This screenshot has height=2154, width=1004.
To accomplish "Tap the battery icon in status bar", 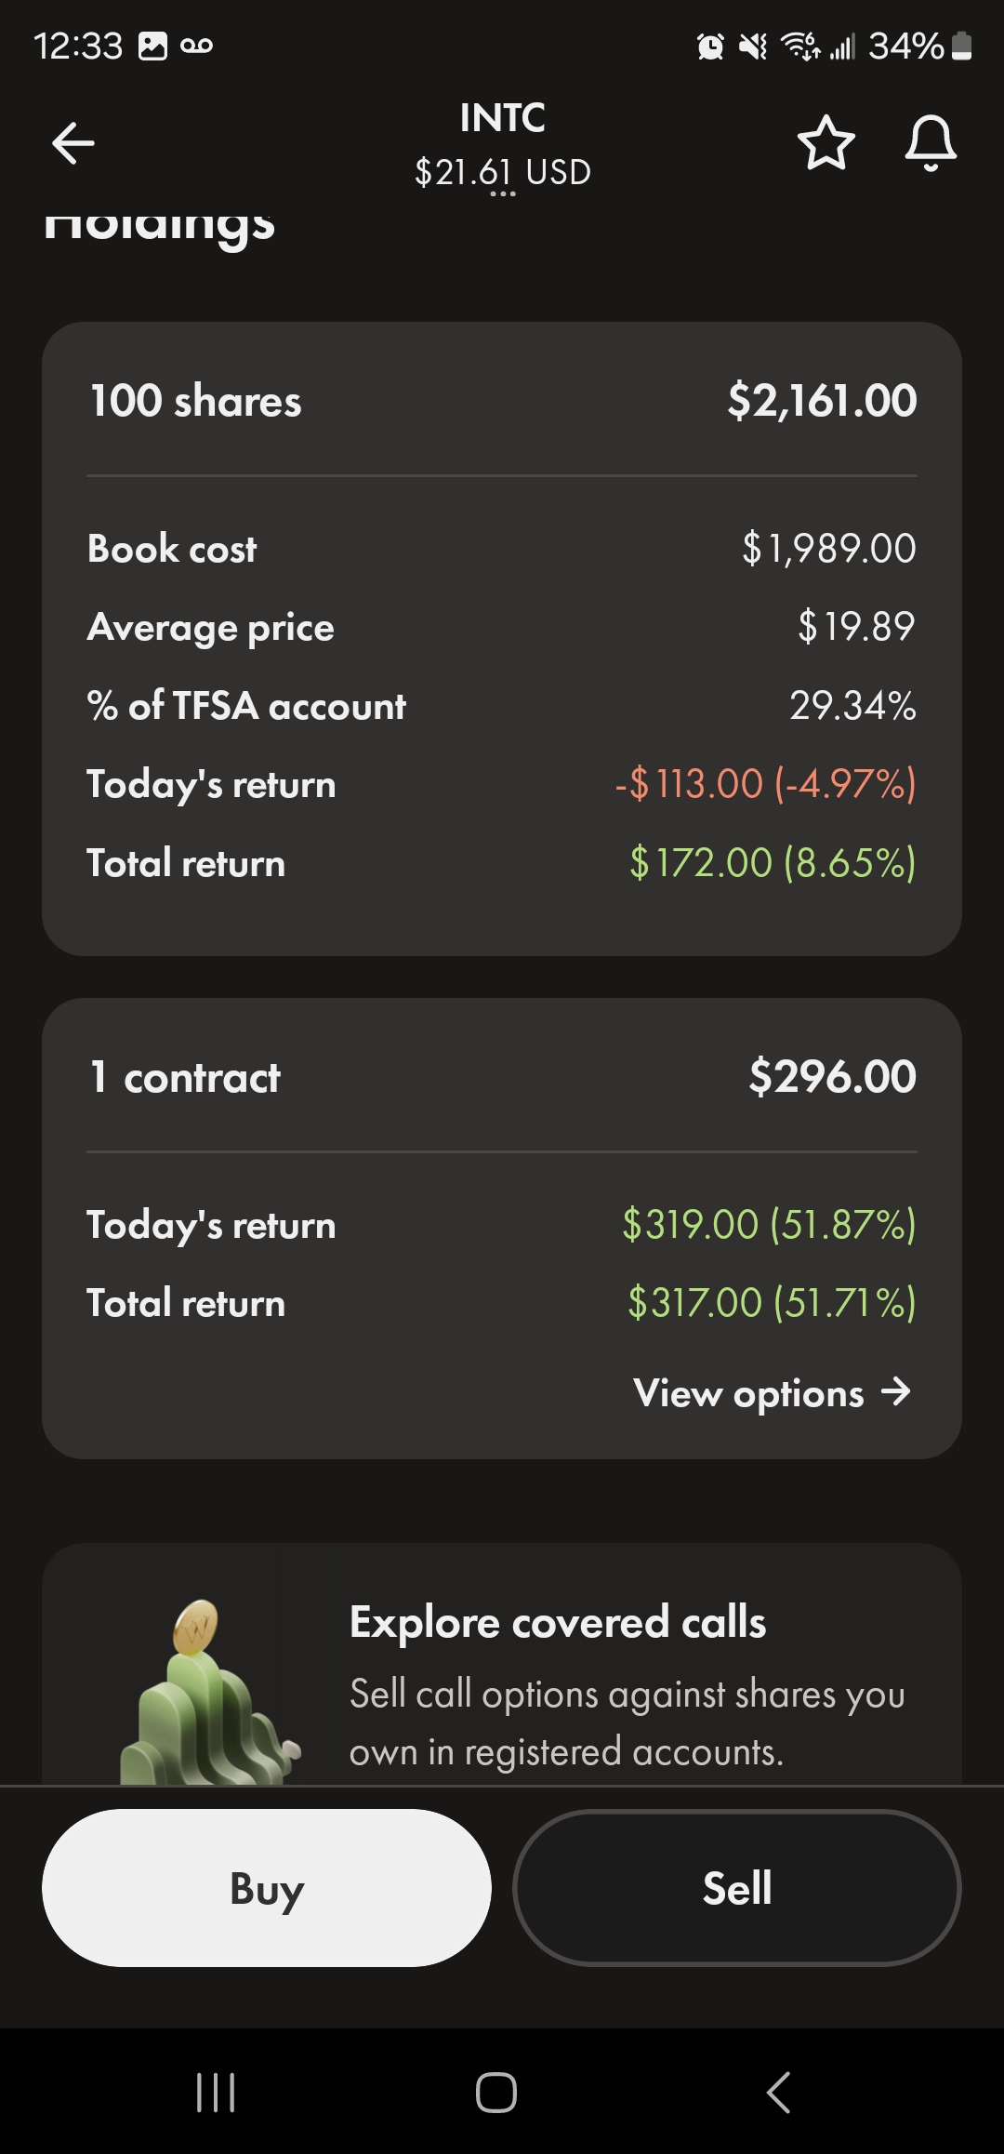I will 962,46.
